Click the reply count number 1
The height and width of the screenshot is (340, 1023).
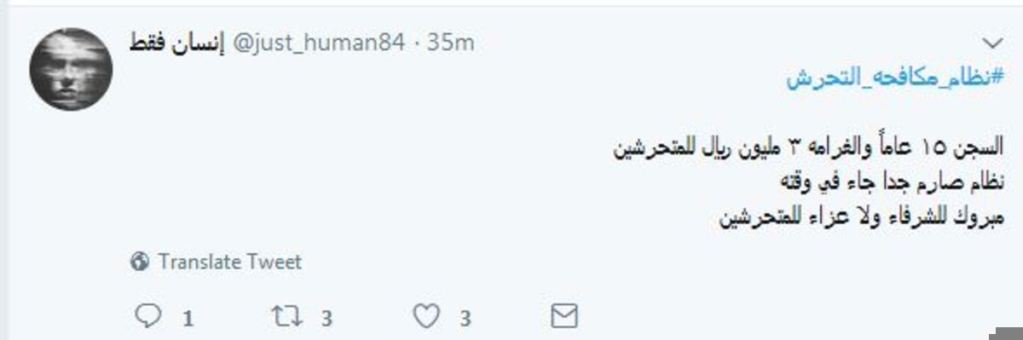tap(188, 320)
